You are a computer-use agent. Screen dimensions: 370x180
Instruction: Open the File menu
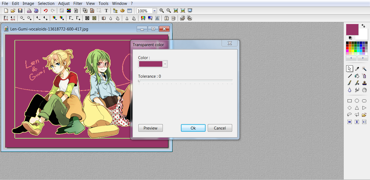click(x=5, y=4)
